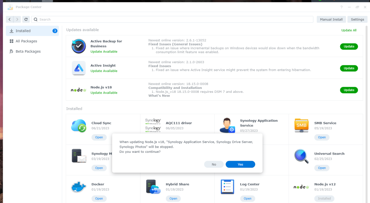The width and height of the screenshot is (370, 203).
Task: Click the back navigation arrow
Action: (10, 19)
